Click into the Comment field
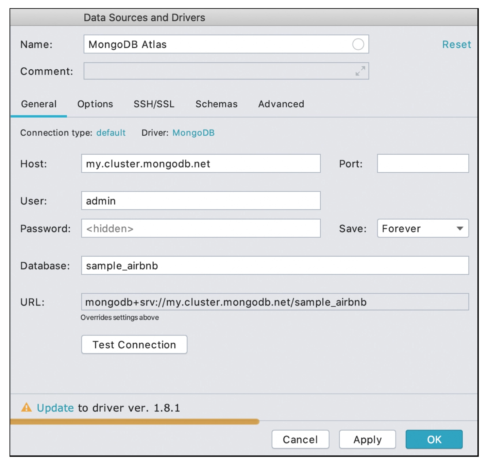Viewport: 489px width, 467px height. 226,71
